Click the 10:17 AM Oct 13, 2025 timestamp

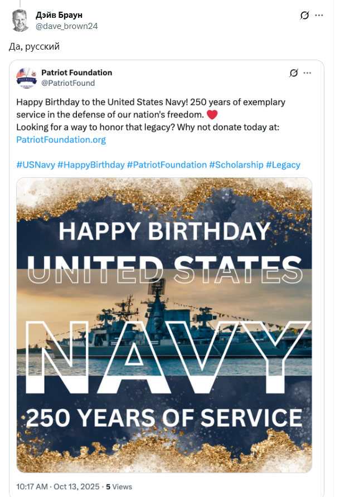57,486
